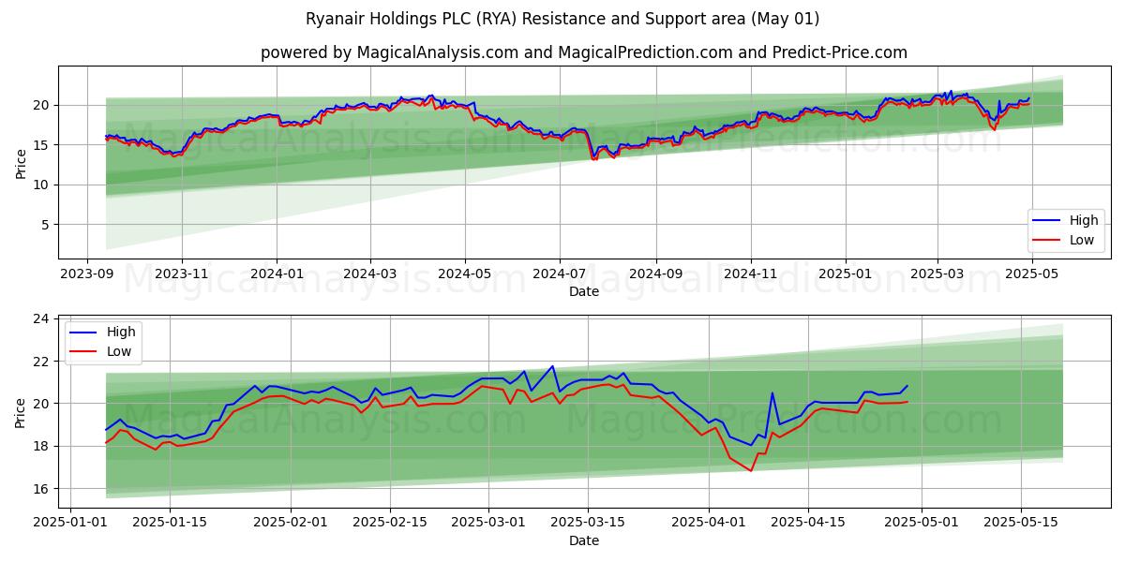Click the 'Price' axis label of the top chart
Screen dimensions: 1125x562
[21, 162]
